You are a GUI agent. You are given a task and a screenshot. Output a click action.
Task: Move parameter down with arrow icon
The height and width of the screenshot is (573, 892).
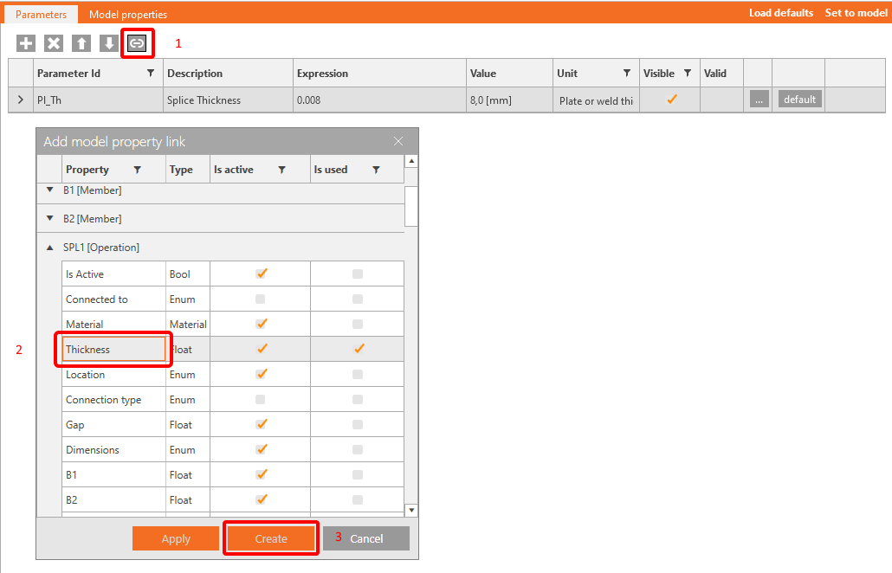[108, 43]
